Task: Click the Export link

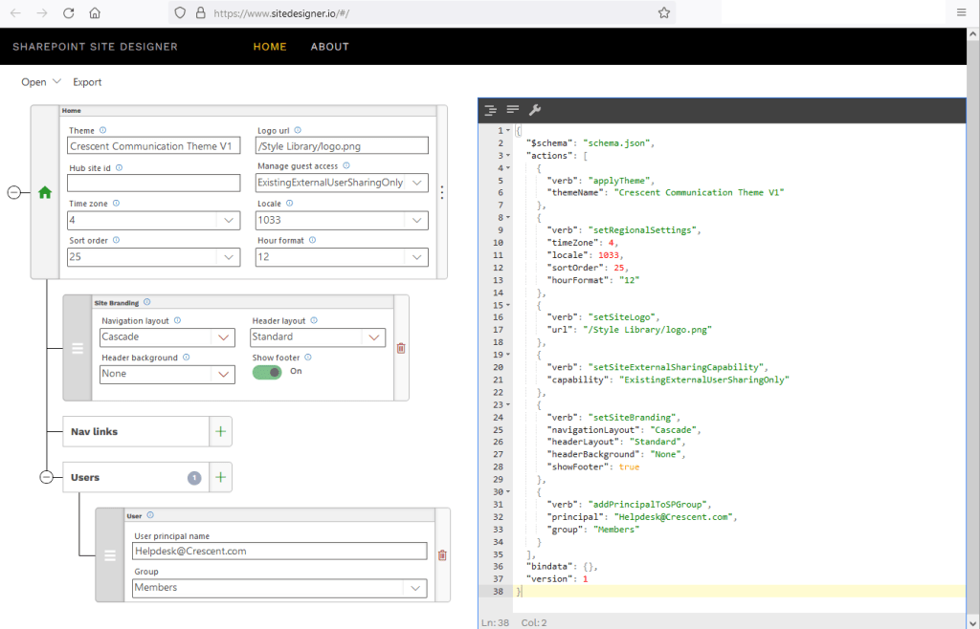Action: (x=87, y=82)
